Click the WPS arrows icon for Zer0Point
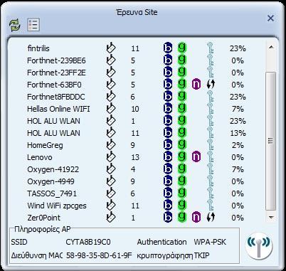Screen dimensions: 286x271 click(x=211, y=218)
